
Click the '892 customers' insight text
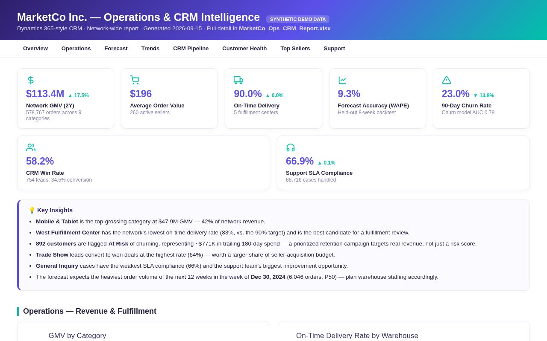click(56, 244)
